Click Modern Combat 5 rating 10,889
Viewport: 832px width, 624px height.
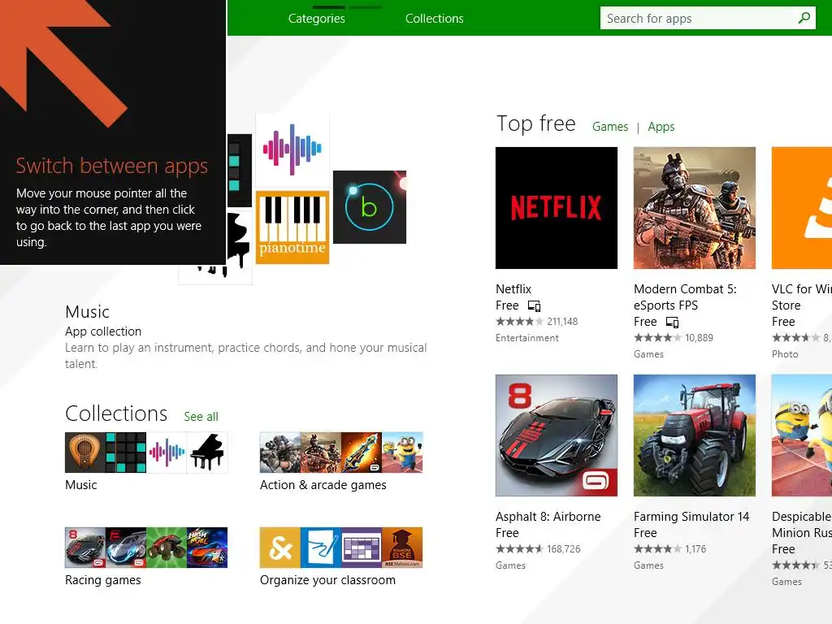tap(699, 338)
